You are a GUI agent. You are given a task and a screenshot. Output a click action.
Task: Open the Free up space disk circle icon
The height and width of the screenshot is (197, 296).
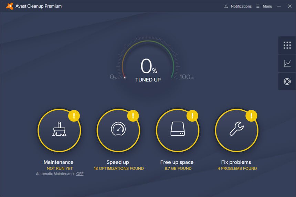[178, 130]
